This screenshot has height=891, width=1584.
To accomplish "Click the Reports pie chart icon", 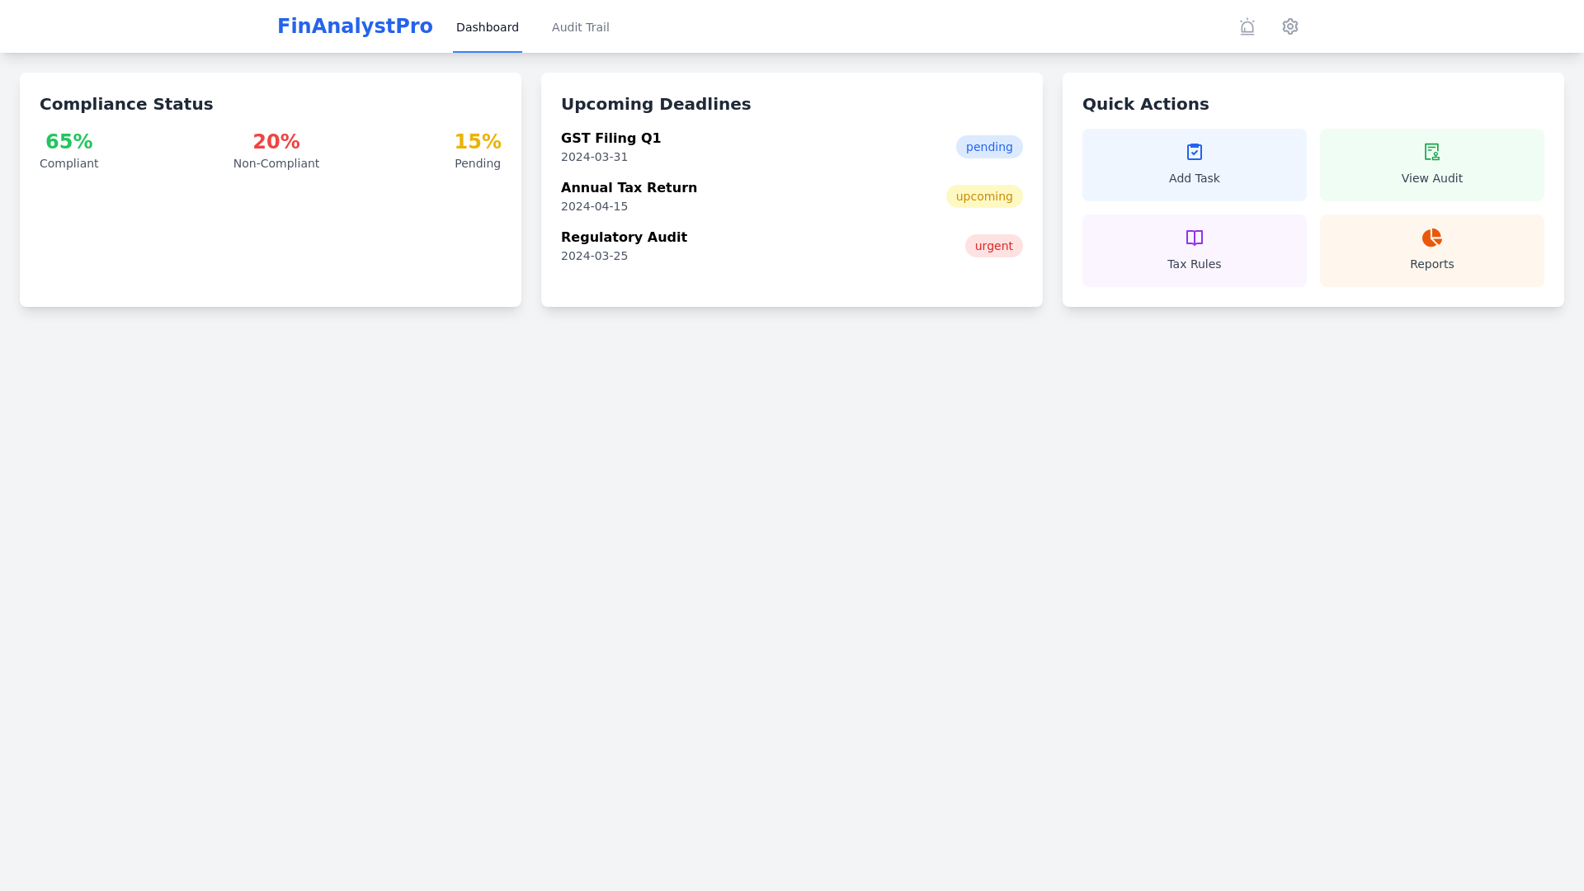I will point(1431,238).
